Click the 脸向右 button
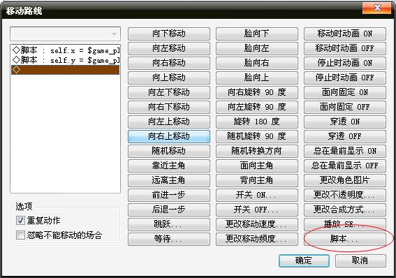Screen dimensions: 396x278 [257, 63]
